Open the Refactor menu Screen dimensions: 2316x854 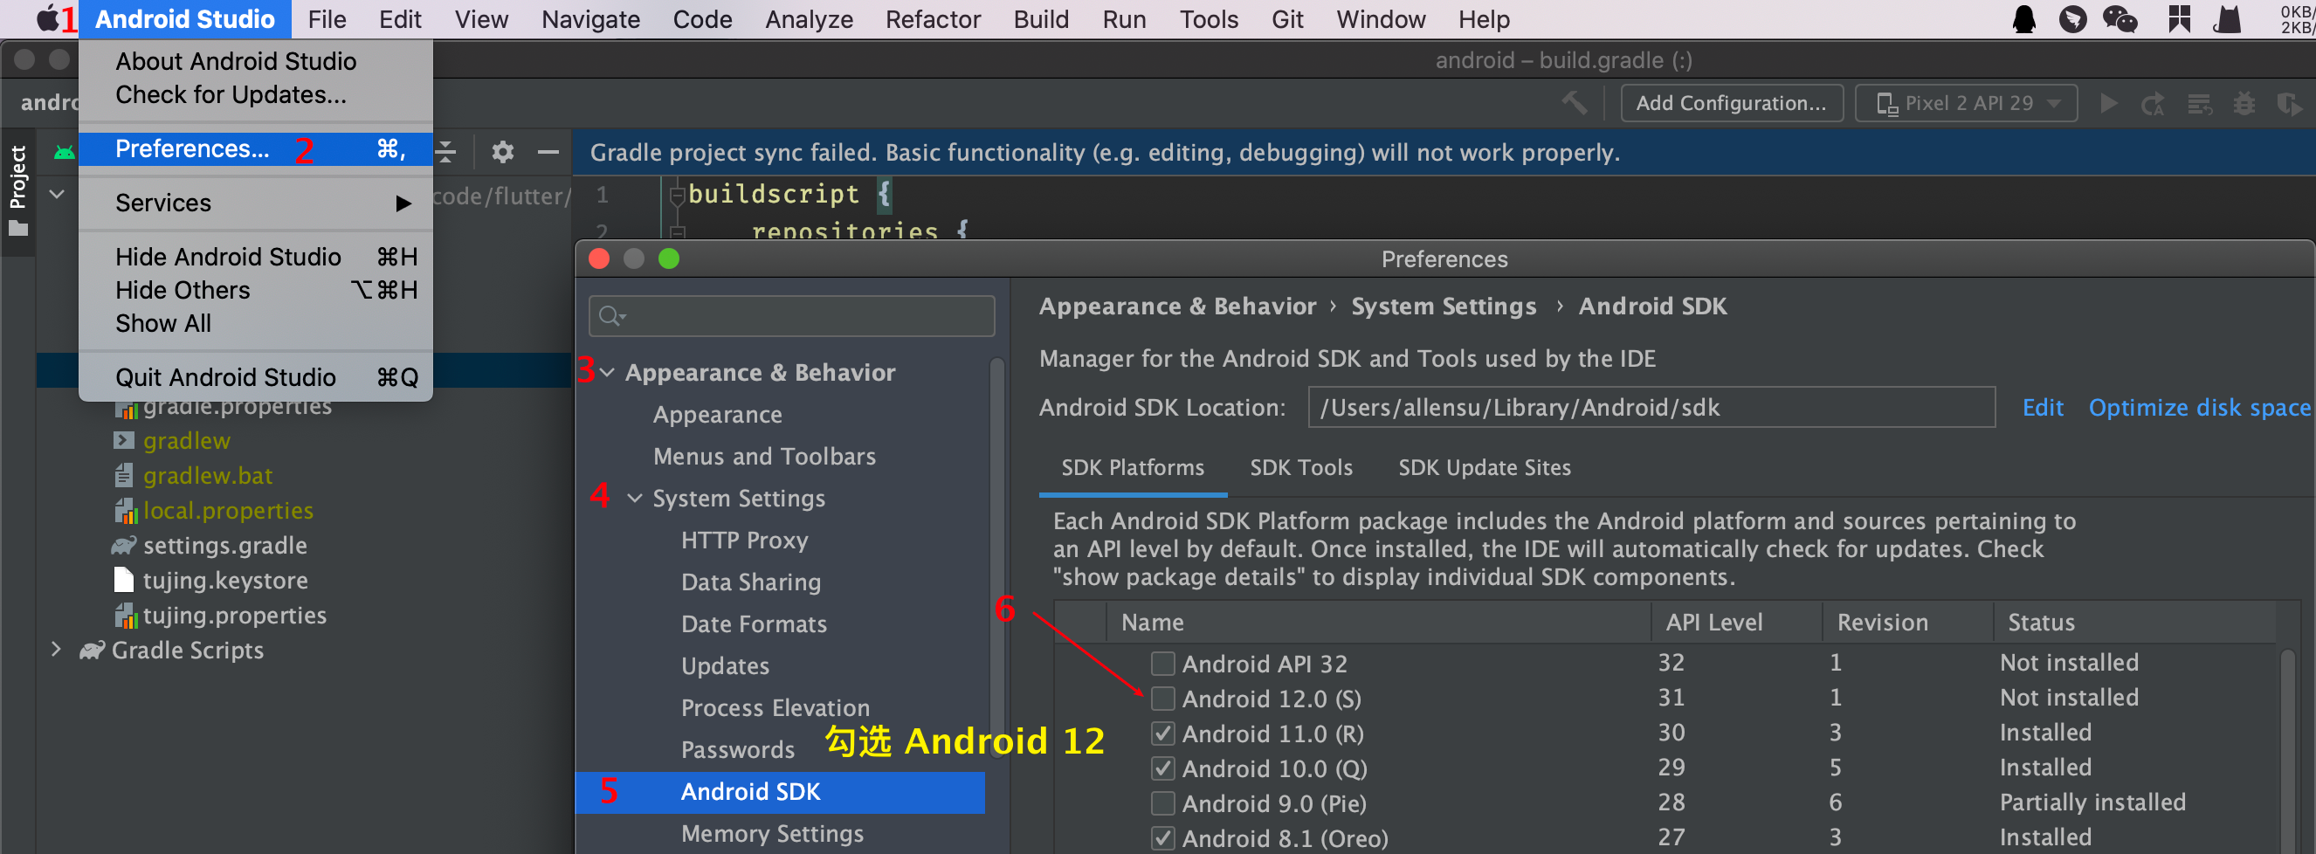[x=933, y=19]
